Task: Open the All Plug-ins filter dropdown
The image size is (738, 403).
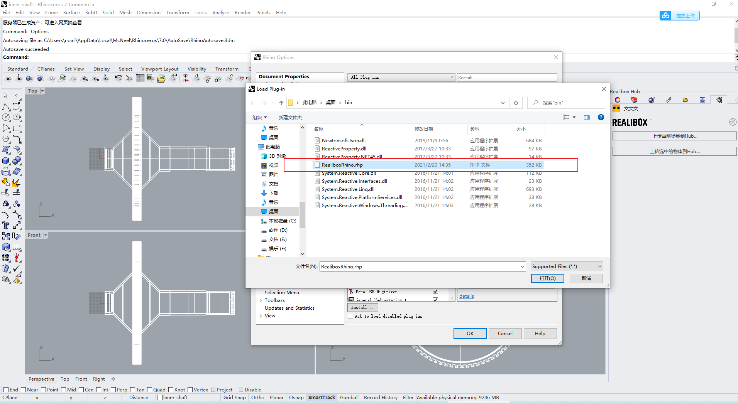Action: pos(401,77)
